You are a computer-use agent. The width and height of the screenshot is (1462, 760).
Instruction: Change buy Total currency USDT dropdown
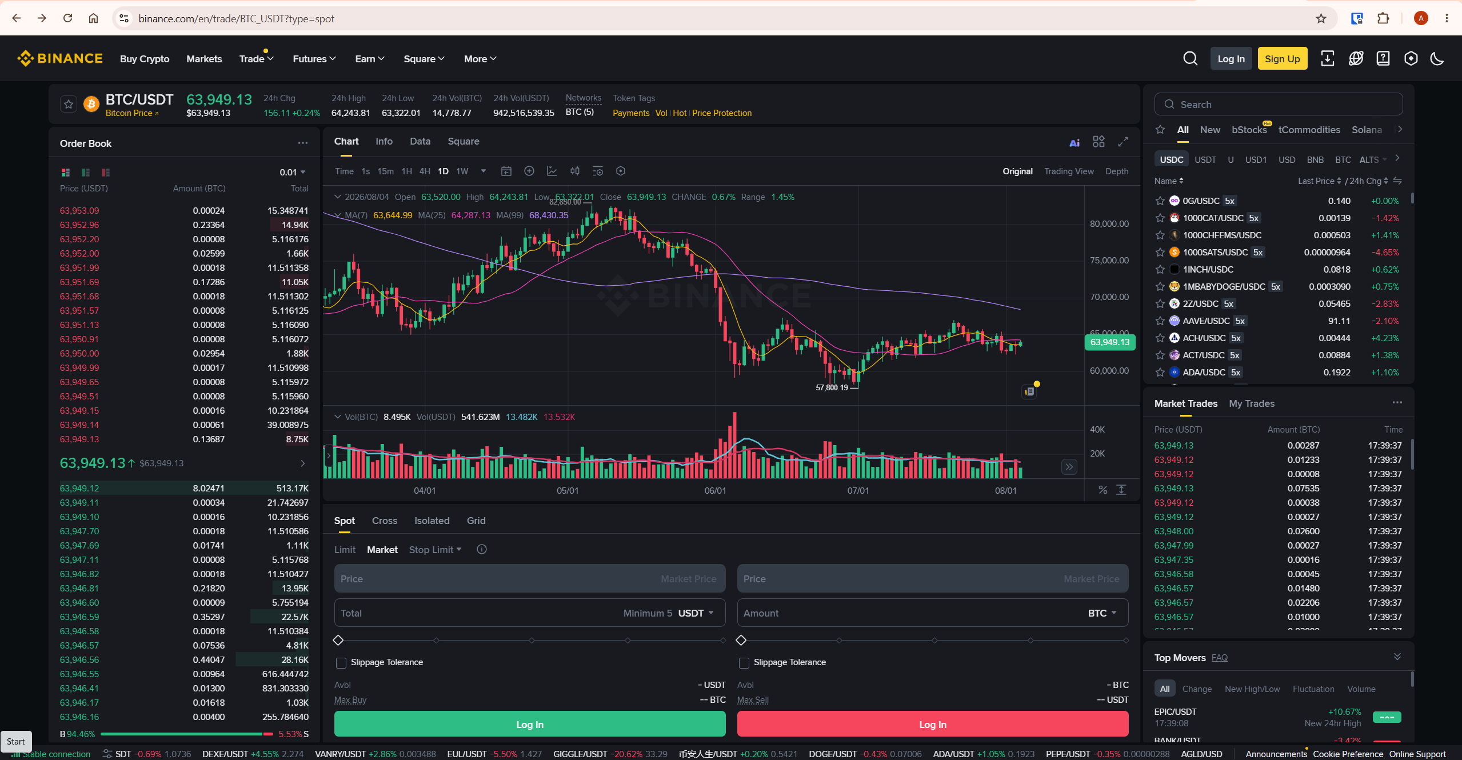696,613
